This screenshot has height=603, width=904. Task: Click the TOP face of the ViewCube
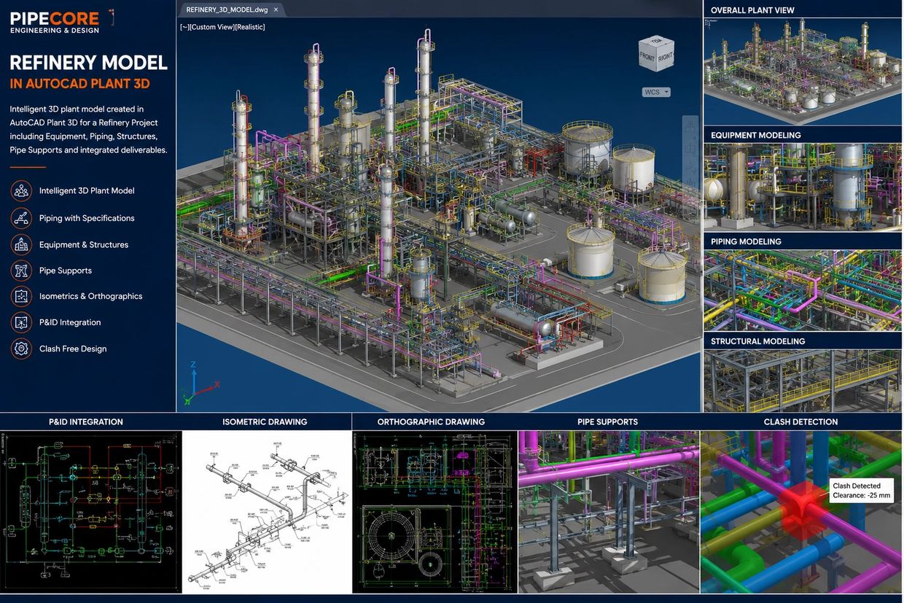[658, 41]
